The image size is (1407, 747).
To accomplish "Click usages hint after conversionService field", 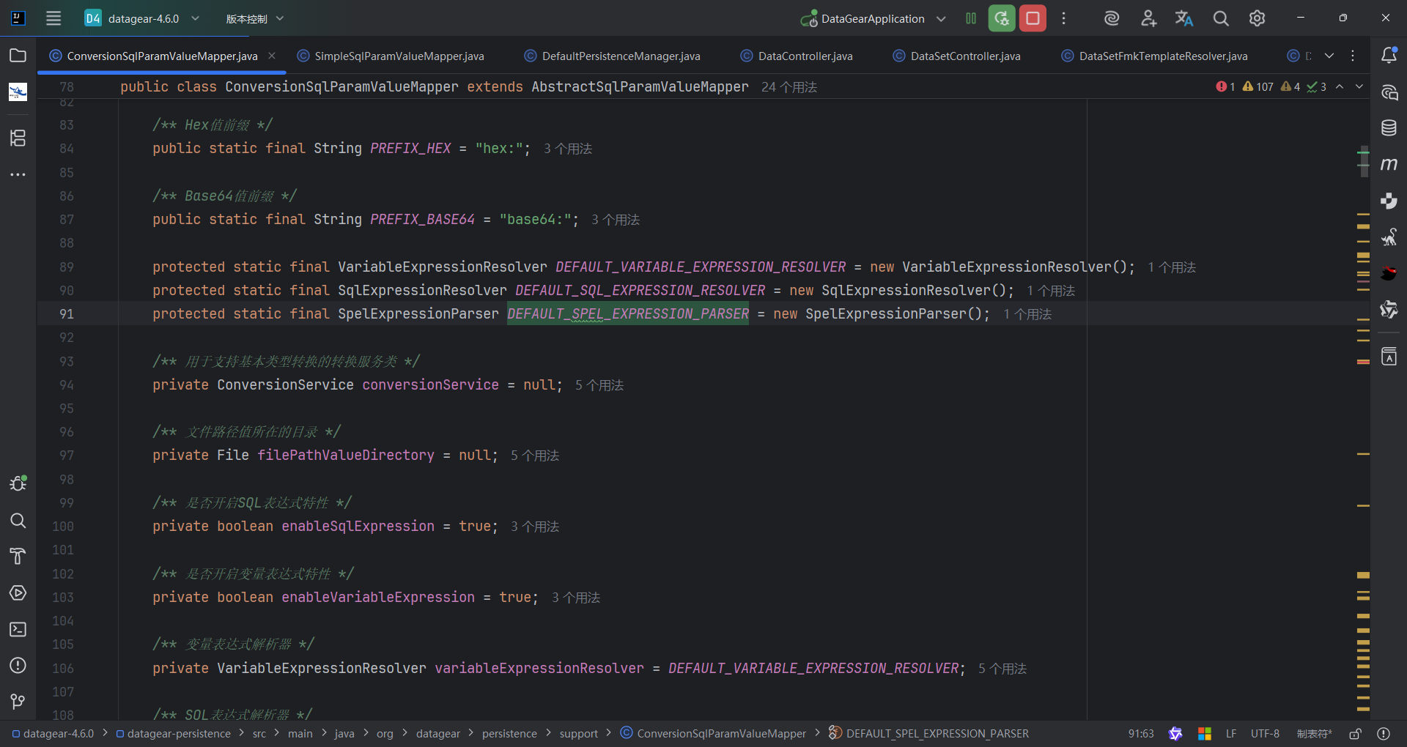I will click(x=599, y=385).
